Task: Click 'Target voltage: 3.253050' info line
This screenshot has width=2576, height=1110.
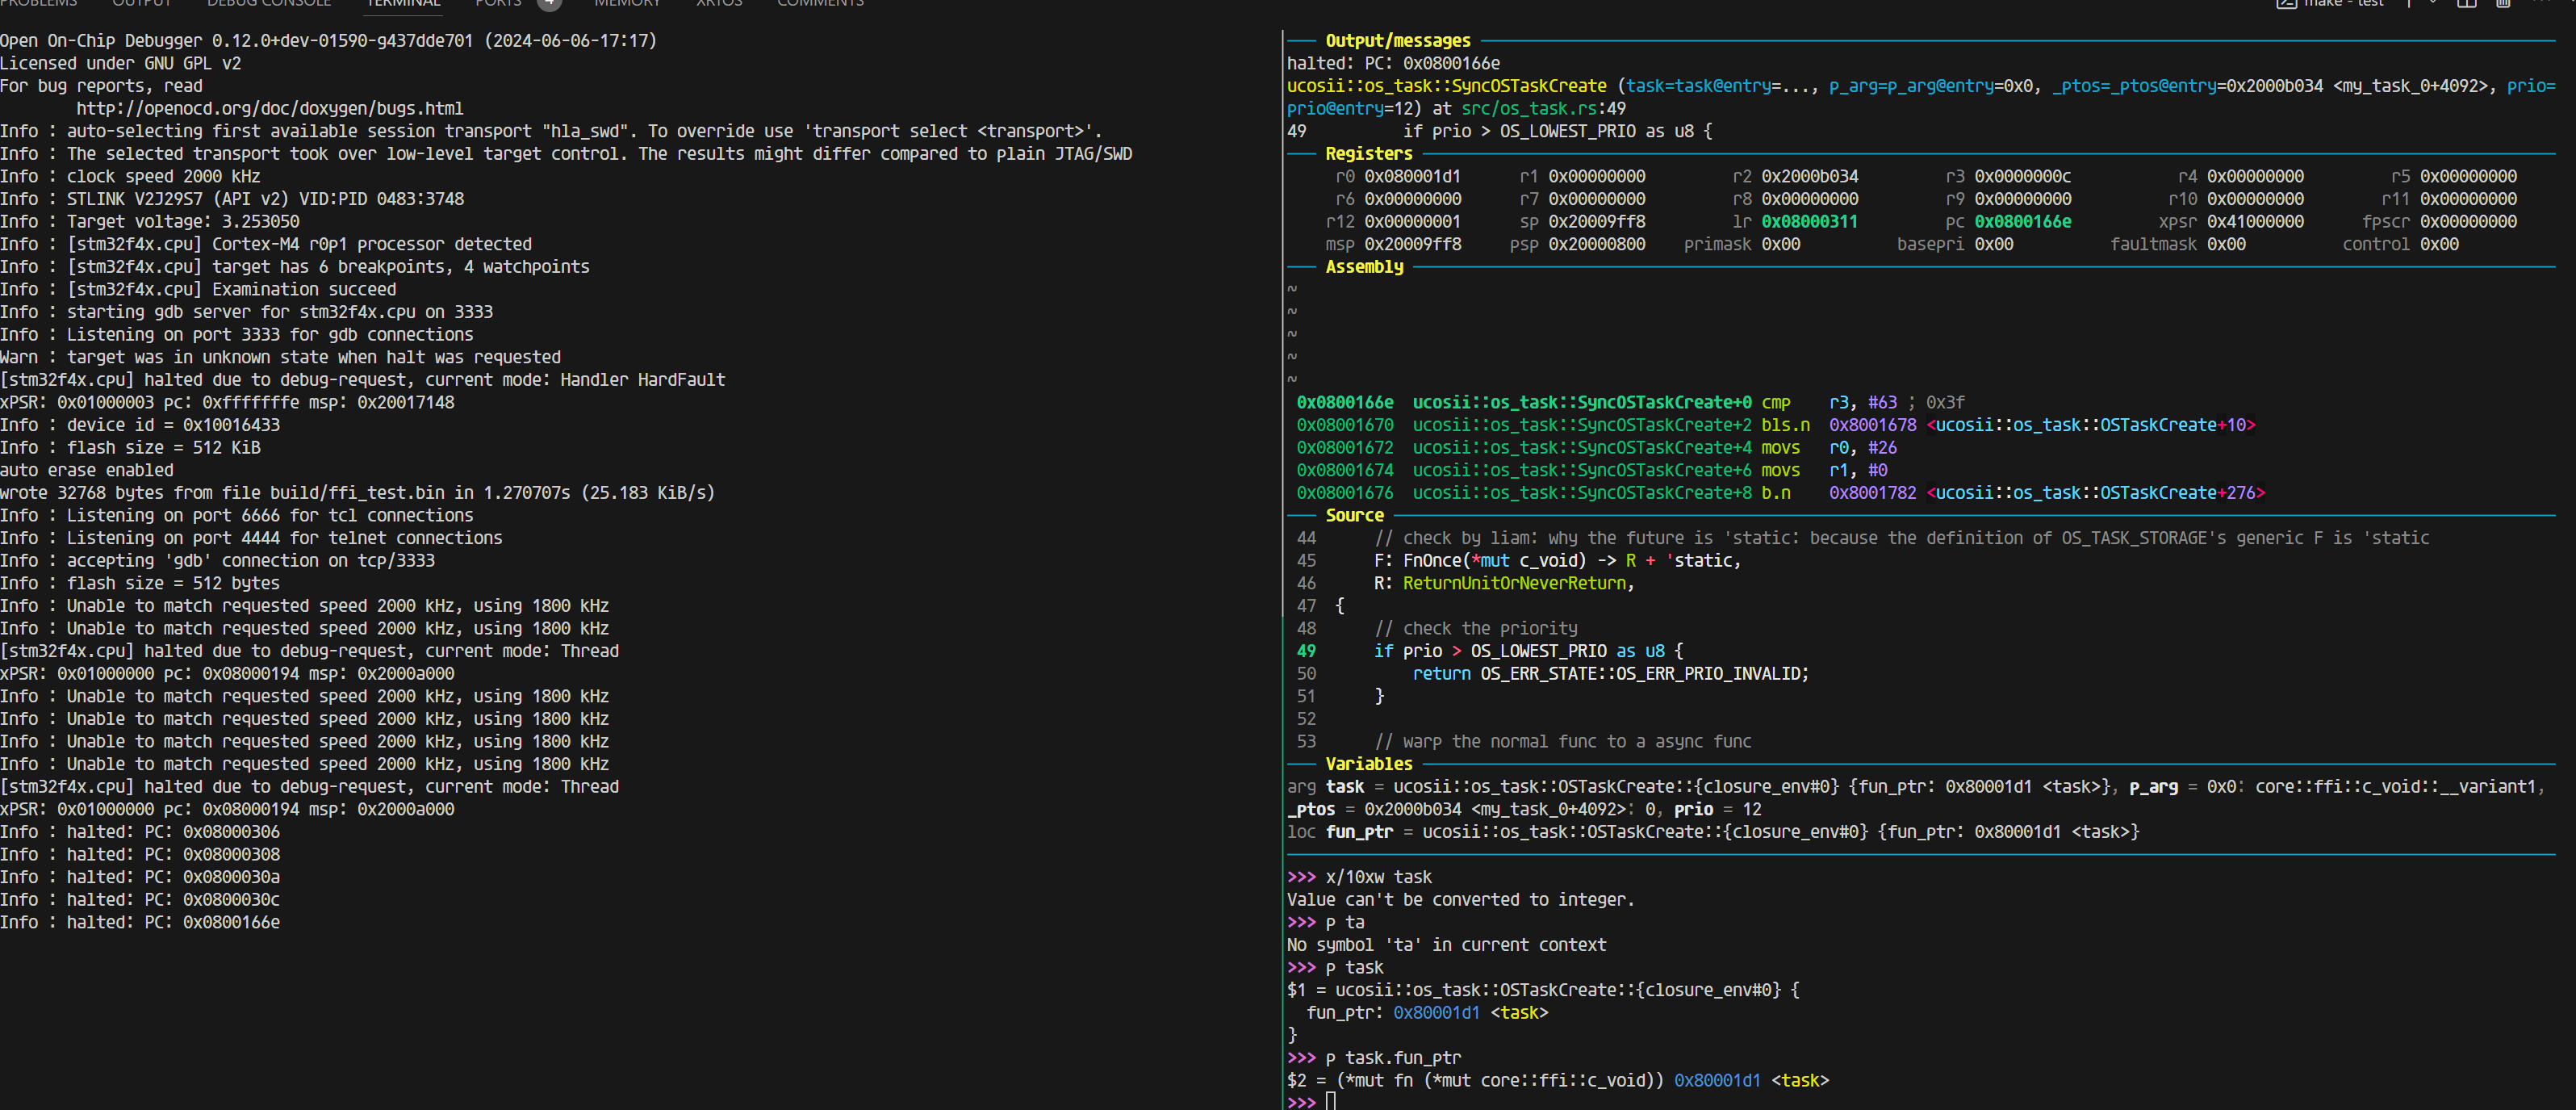Action: [x=150, y=222]
